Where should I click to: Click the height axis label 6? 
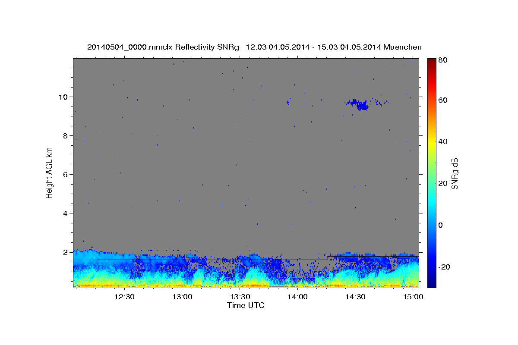66,175
